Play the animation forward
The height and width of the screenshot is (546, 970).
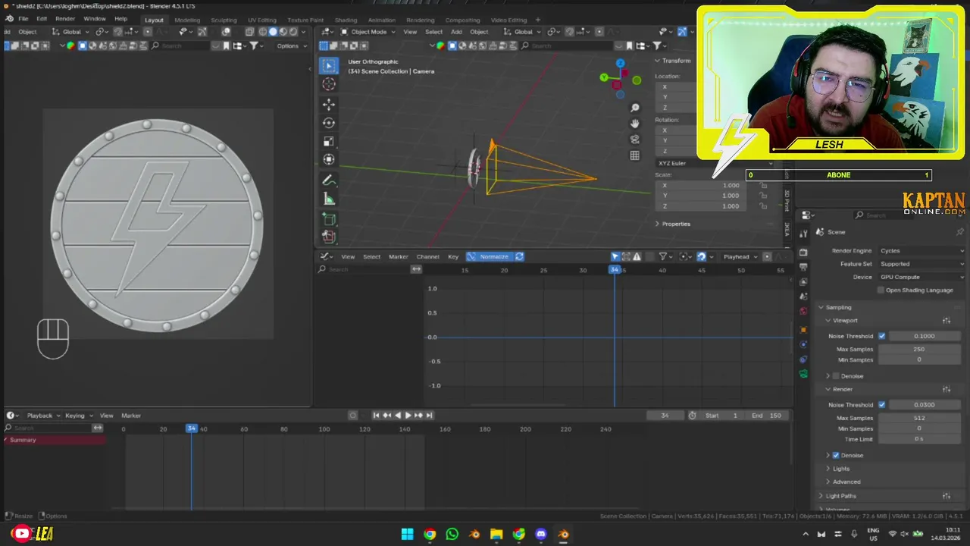point(408,416)
